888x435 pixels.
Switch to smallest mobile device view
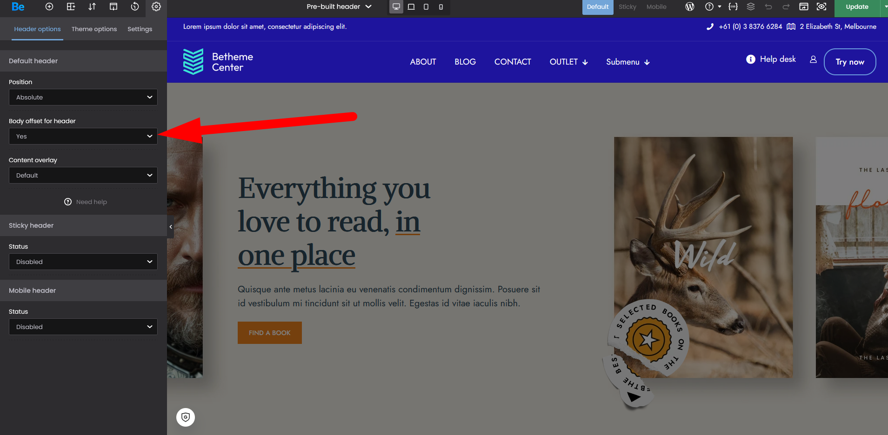(x=441, y=7)
